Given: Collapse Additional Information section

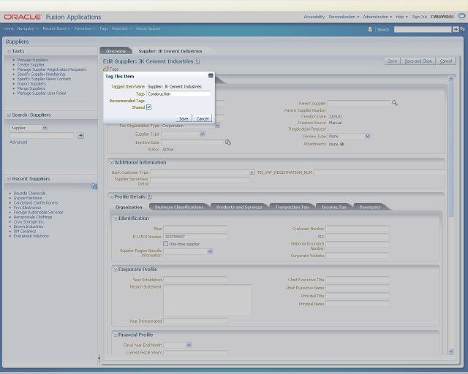Looking at the screenshot, I should point(112,163).
